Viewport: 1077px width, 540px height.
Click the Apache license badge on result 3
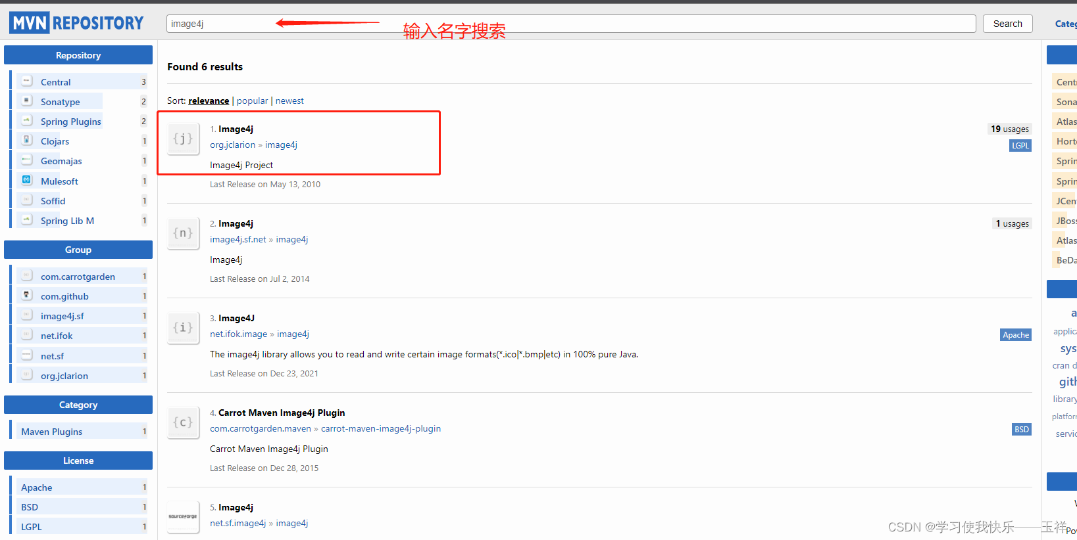(x=1016, y=334)
